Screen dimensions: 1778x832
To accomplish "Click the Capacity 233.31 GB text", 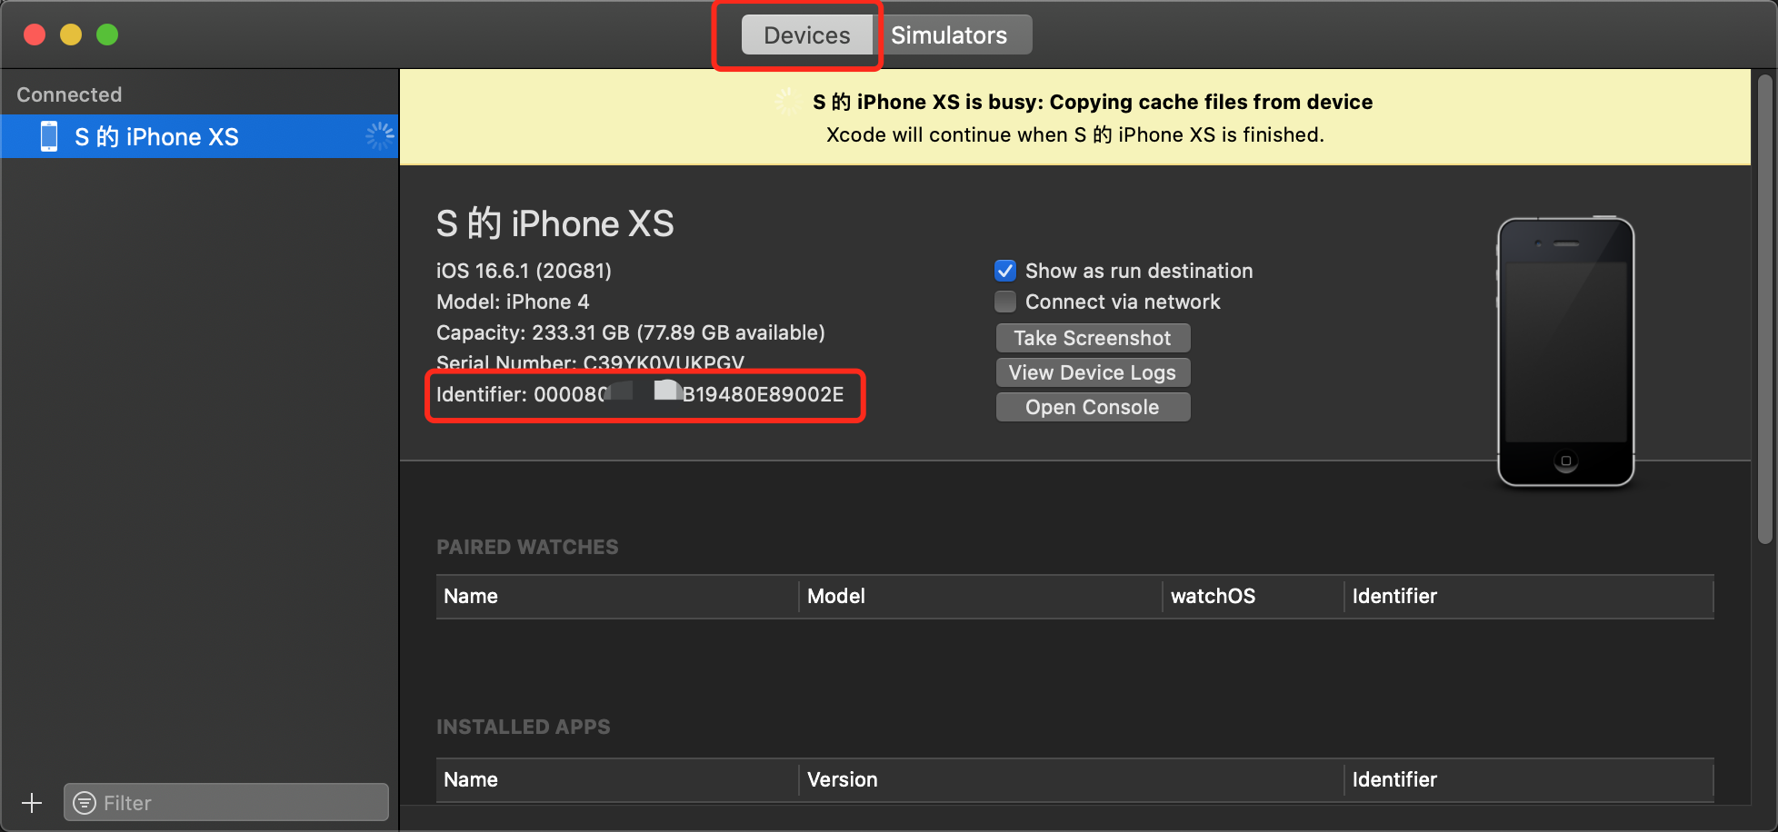I will click(x=631, y=332).
